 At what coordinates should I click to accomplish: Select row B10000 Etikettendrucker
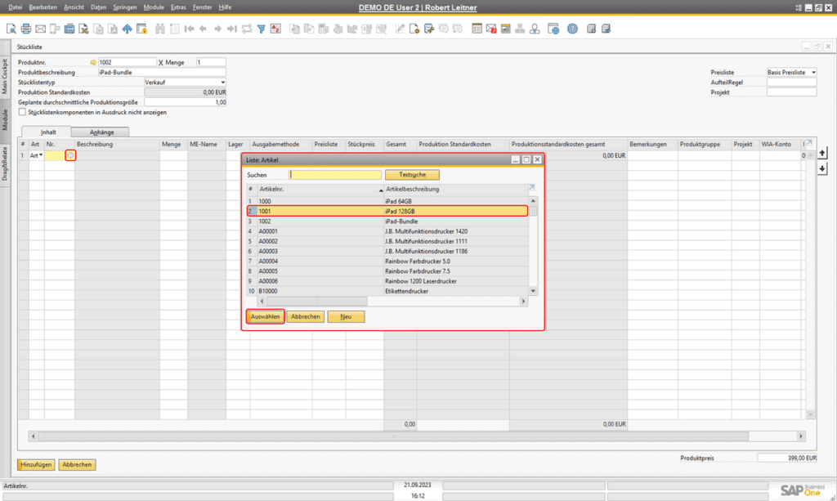pyautogui.click(x=387, y=291)
